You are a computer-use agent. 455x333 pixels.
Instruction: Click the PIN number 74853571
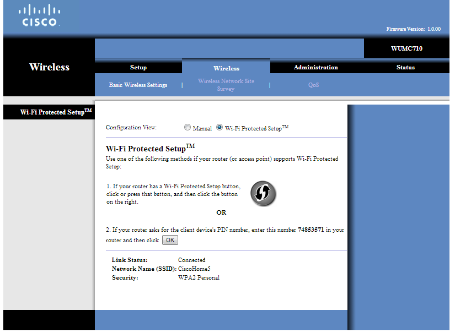click(311, 230)
